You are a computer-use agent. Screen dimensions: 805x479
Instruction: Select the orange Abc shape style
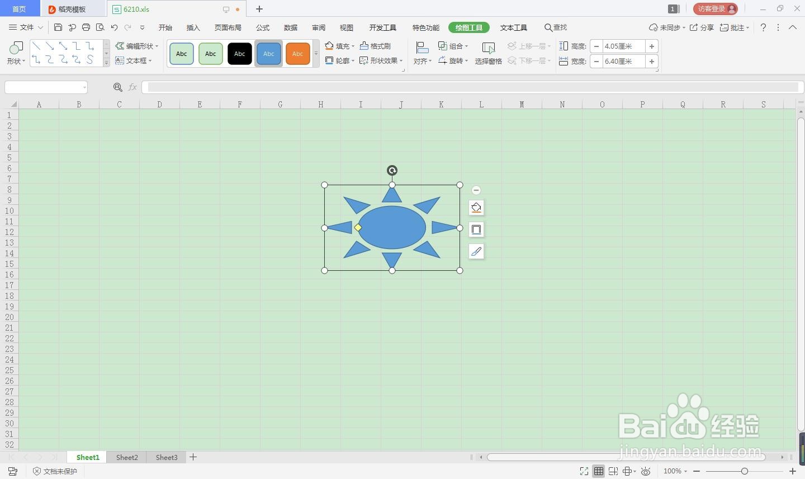tap(297, 53)
